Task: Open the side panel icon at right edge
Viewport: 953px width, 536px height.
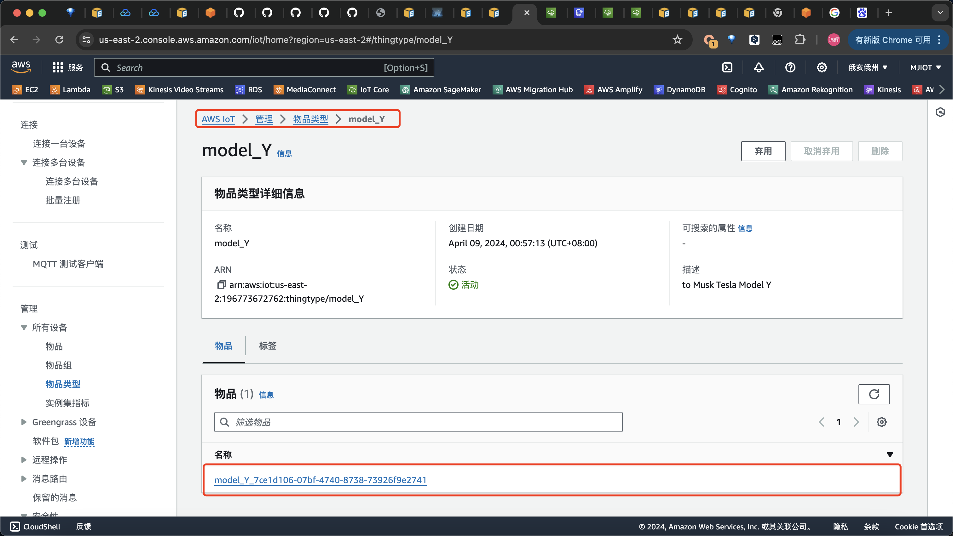Action: [x=940, y=112]
